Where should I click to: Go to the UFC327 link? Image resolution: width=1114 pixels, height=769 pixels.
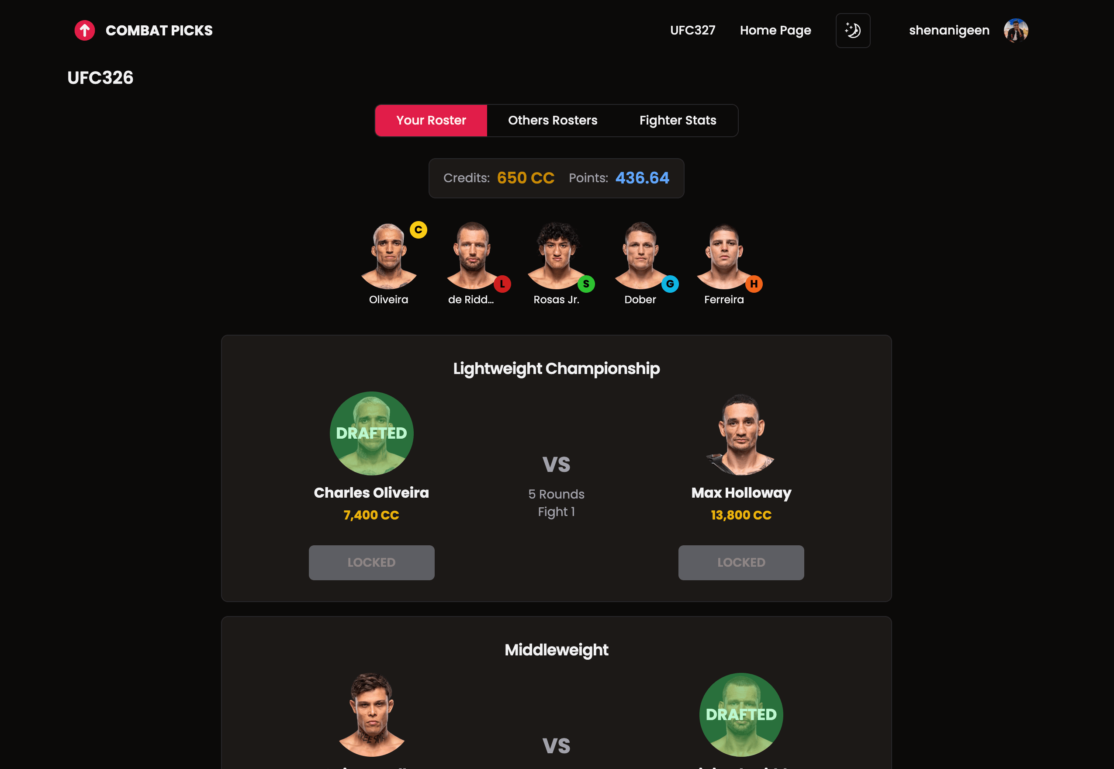pos(692,30)
